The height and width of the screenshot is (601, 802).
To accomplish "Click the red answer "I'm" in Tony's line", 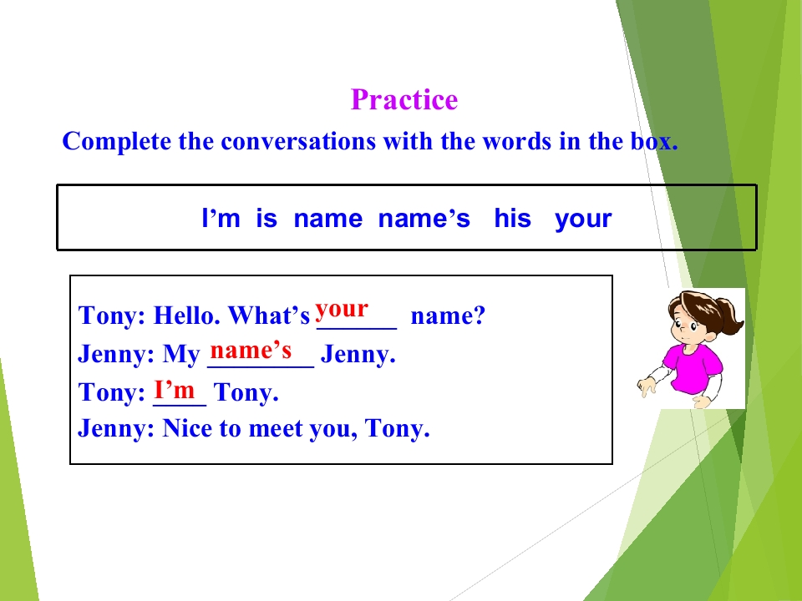I will 175,389.
